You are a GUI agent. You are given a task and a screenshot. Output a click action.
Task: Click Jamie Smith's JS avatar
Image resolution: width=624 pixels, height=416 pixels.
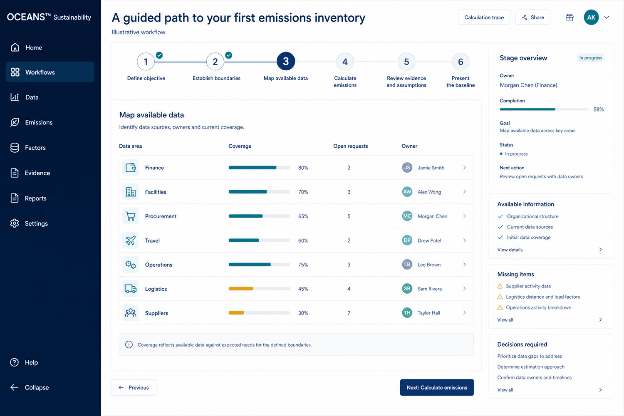pyautogui.click(x=407, y=168)
